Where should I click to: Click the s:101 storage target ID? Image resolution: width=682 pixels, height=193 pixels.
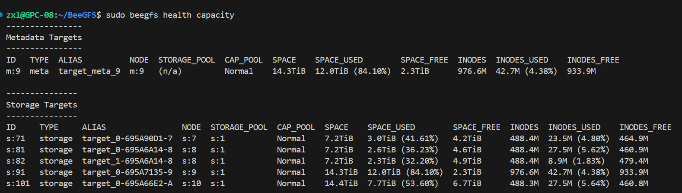tap(18, 184)
